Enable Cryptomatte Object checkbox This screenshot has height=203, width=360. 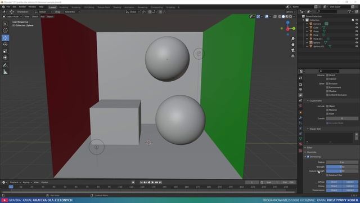pyautogui.click(x=327, y=106)
